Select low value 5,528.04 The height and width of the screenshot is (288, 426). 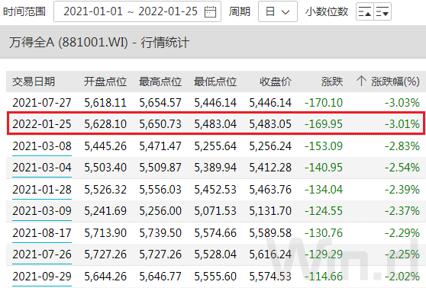(x=215, y=254)
